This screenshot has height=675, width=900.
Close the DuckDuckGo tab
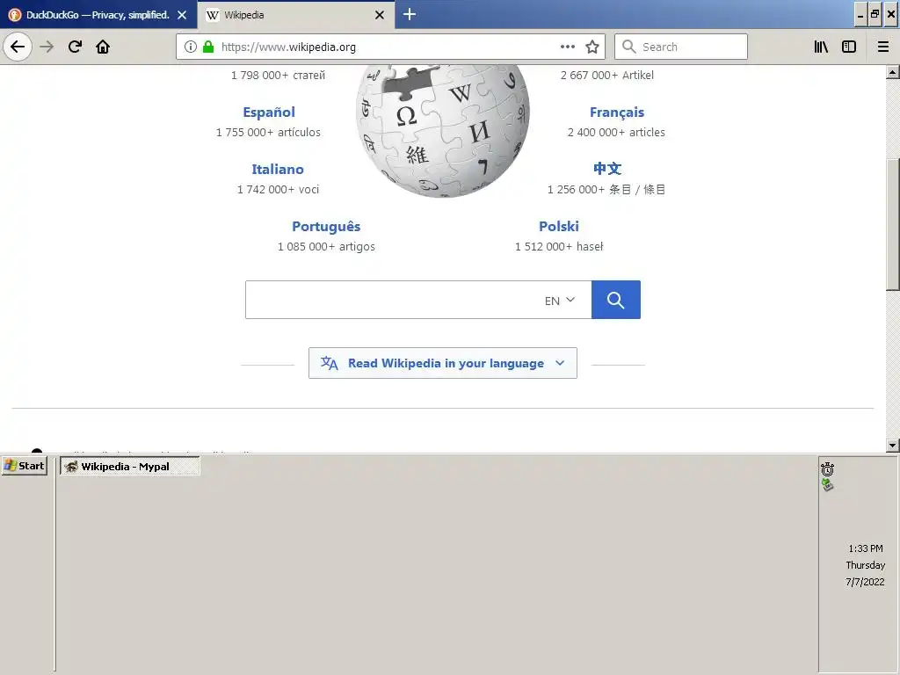tap(182, 15)
